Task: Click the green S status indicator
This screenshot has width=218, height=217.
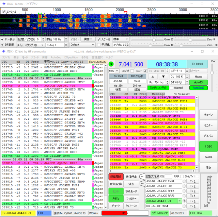Action: click(111, 64)
